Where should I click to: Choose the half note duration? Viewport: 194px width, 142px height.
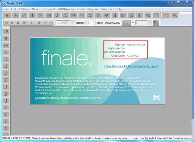[x=6, y=59]
